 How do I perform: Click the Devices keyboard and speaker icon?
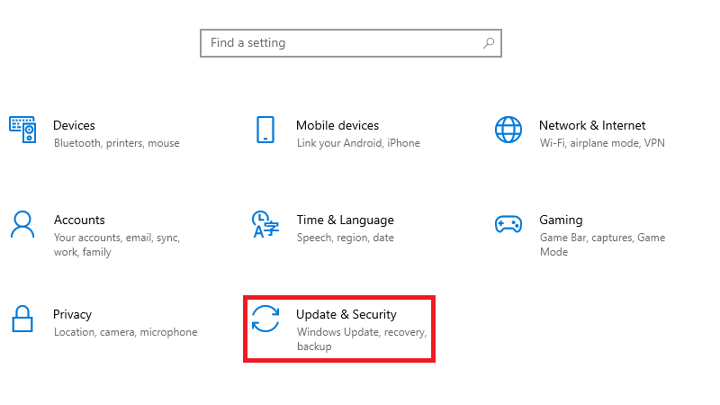(22, 130)
